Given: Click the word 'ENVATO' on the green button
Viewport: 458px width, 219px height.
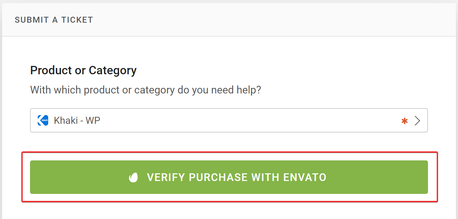Looking at the screenshot, I should (305, 178).
